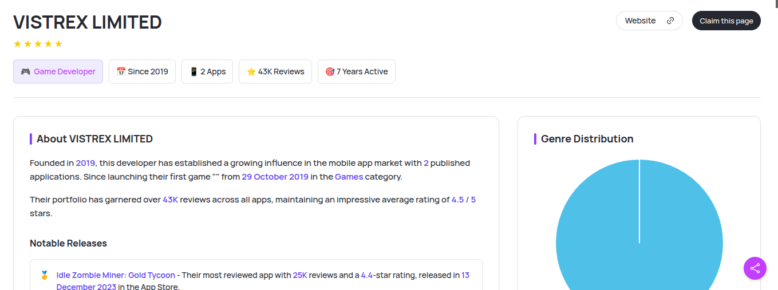Click the game controller icon

point(25,71)
